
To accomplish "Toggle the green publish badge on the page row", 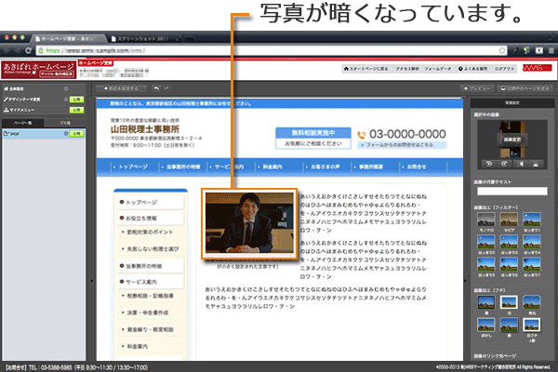I will click(76, 134).
